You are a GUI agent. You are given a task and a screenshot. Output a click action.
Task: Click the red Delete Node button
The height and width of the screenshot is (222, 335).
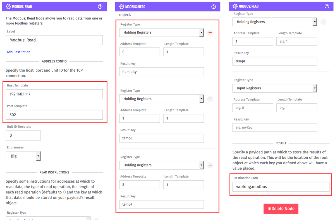[x=281, y=208]
